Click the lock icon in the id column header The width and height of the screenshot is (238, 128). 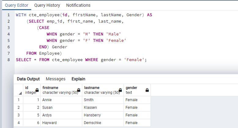37,90
